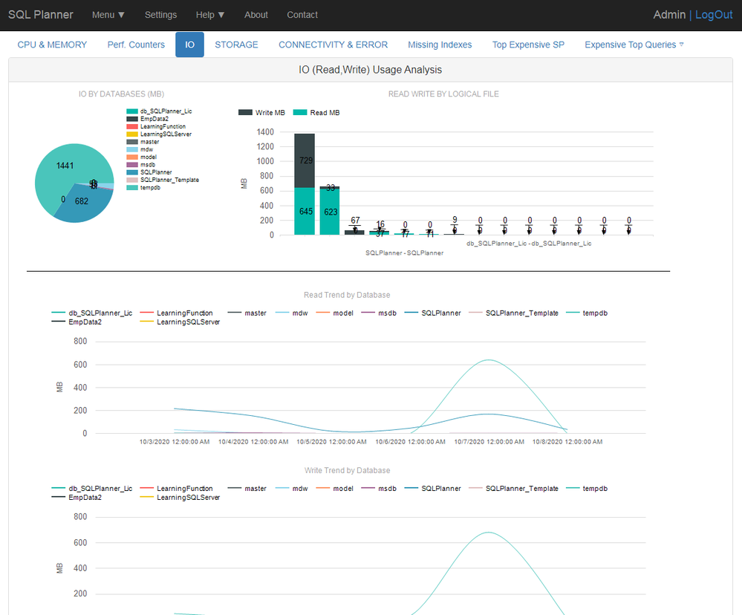Toggle LearningSQLServer in pie chart legend
Image resolution: width=742 pixels, height=615 pixels.
[159, 134]
